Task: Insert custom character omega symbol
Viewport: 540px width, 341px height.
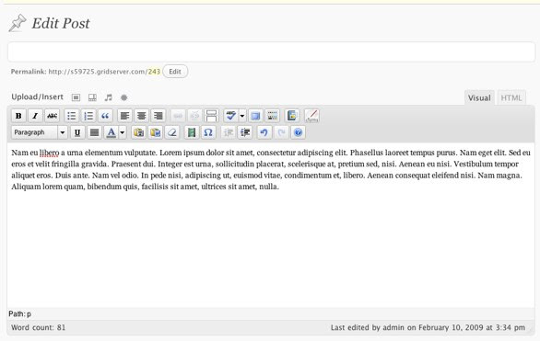Action: 208,132
